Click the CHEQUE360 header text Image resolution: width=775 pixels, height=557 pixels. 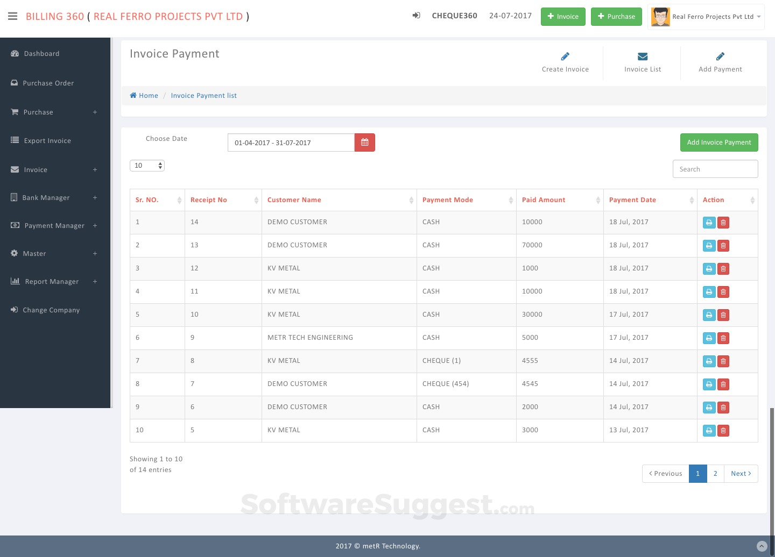(455, 16)
